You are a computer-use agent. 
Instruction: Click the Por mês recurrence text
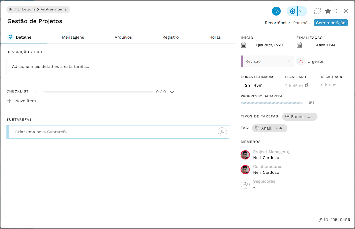pyautogui.click(x=301, y=23)
